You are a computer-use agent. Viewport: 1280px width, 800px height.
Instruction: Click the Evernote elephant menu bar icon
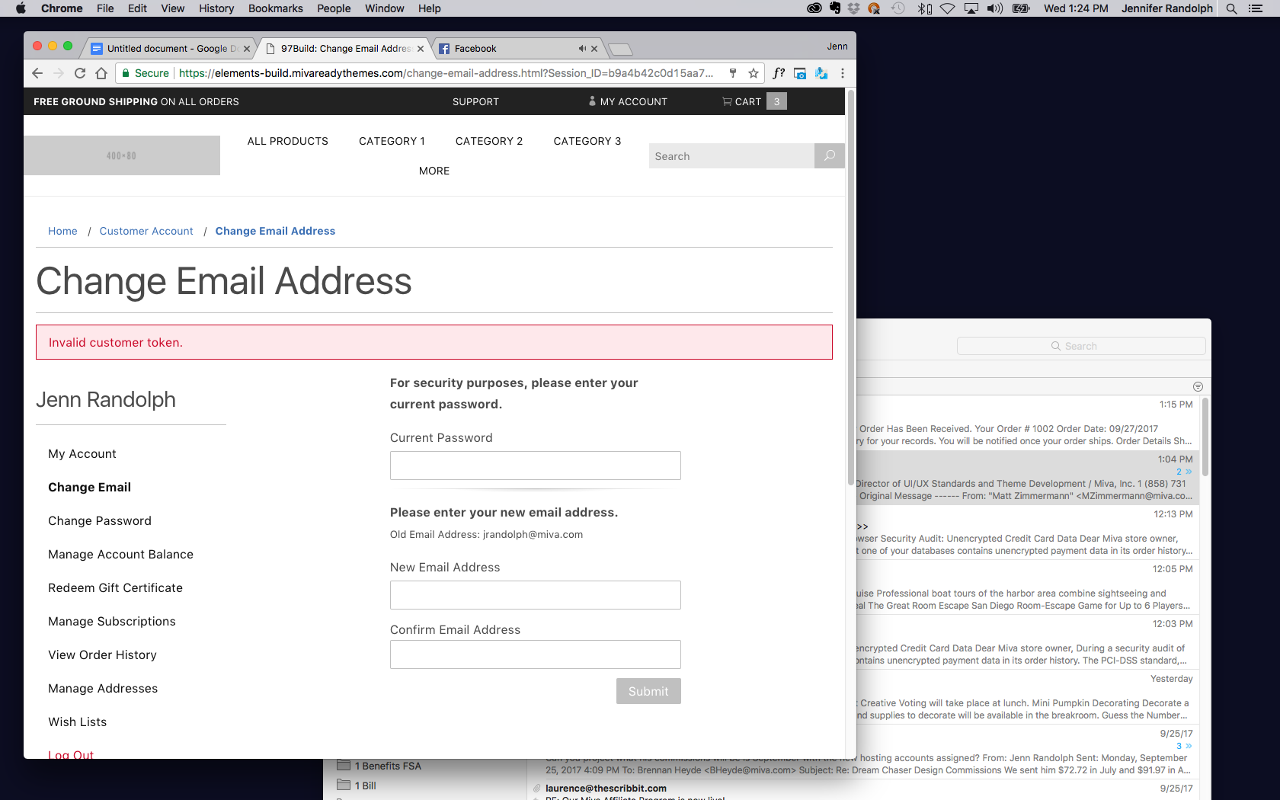coord(835,8)
